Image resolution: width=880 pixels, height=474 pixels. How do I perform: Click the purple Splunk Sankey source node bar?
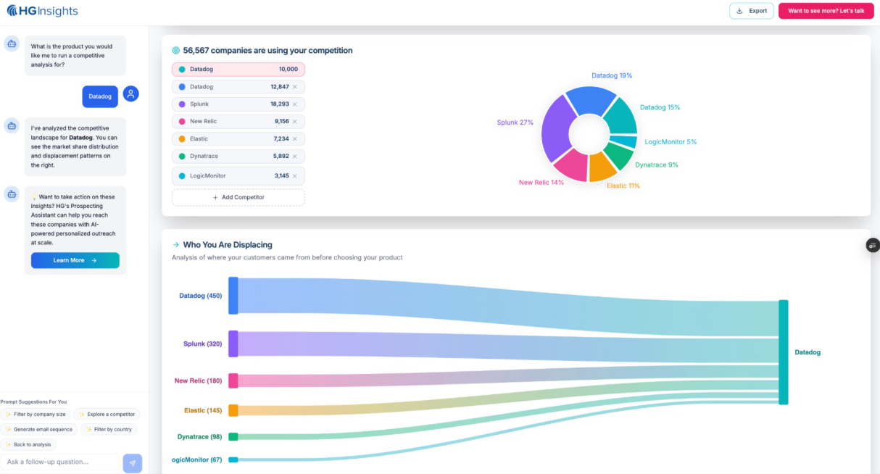(233, 344)
